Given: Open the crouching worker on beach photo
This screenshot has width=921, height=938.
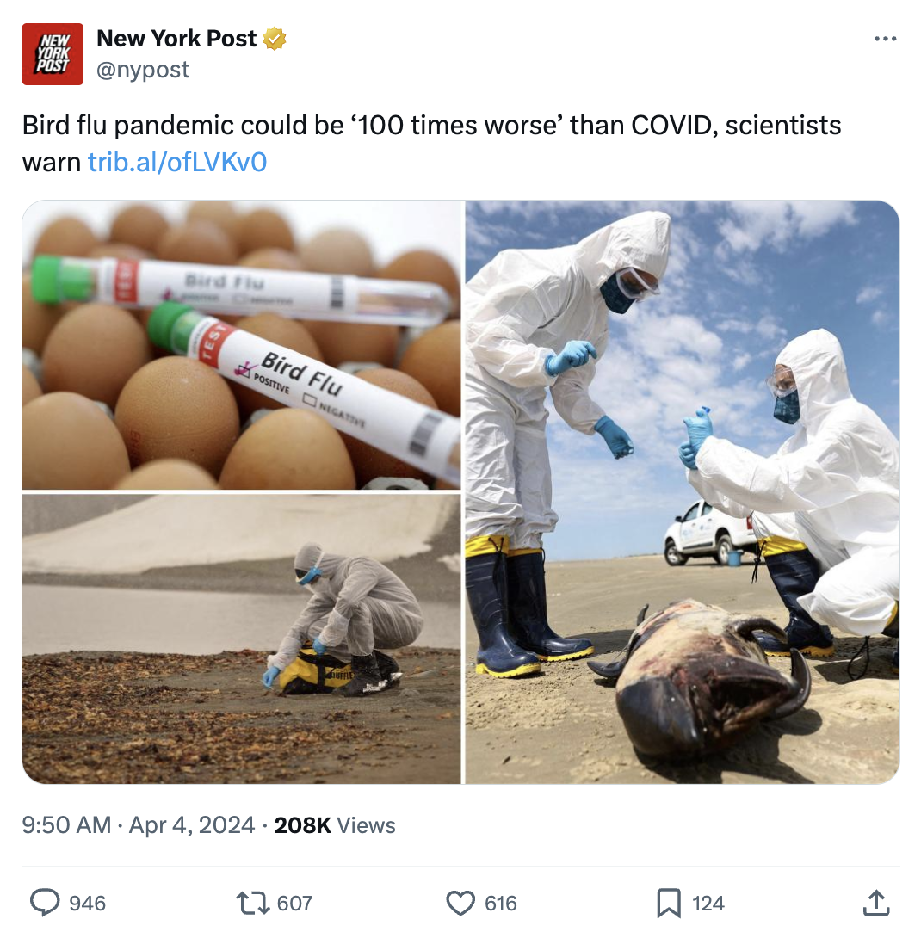Looking at the screenshot, I should coord(242,639).
